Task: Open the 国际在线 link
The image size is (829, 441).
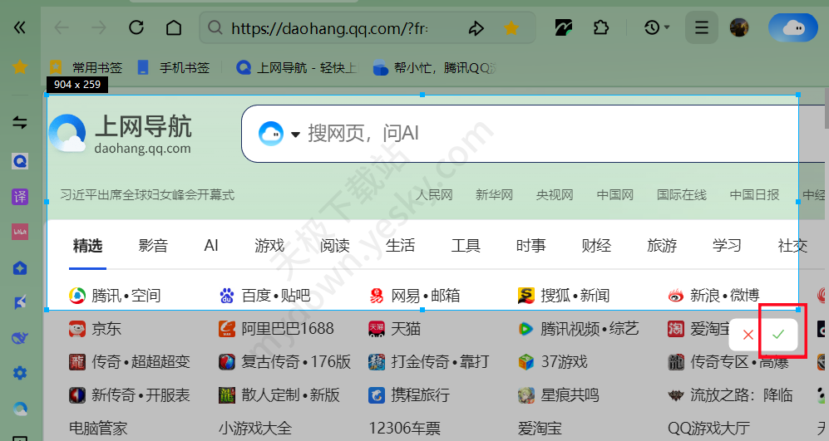Action: tap(682, 195)
